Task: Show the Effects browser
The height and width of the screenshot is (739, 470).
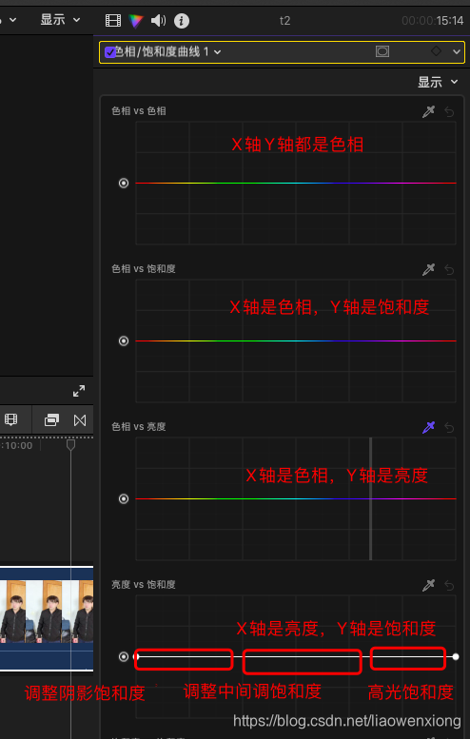Action: (x=51, y=419)
